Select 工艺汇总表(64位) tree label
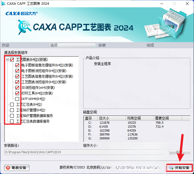Image resolution: width=194 pixels, height=174 pixels. point(29,104)
